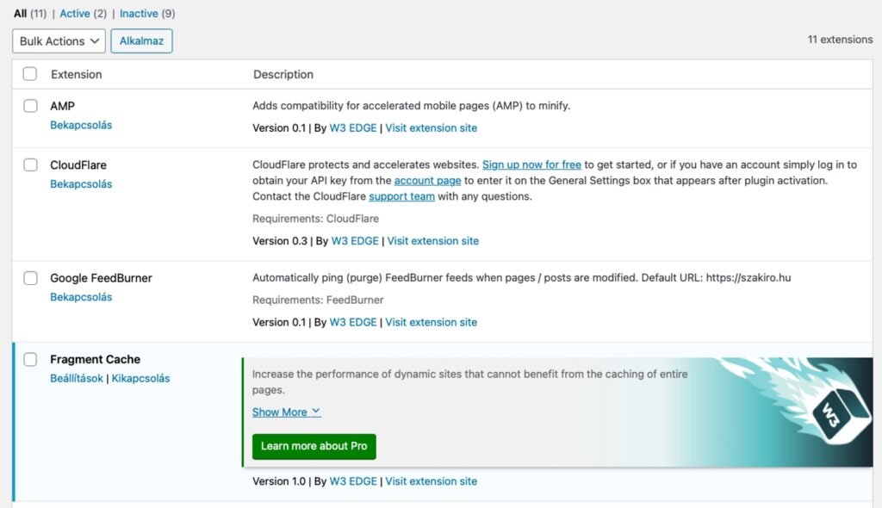This screenshot has height=508, width=882.
Task: Open Fragment Cache Beállítások link
Action: point(76,378)
